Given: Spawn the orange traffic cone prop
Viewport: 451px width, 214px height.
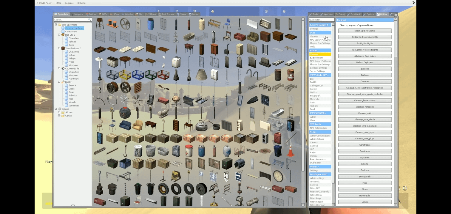Looking at the screenshot, I should tap(290, 151).
